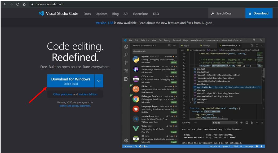278x153 pixels.
Task: Click the Search Docs field
Action: (x=227, y=13)
